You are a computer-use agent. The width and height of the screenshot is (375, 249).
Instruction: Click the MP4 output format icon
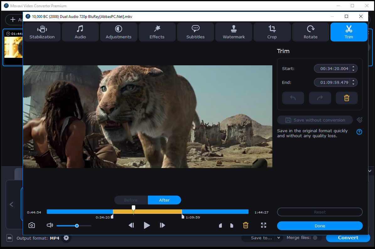tap(9, 238)
